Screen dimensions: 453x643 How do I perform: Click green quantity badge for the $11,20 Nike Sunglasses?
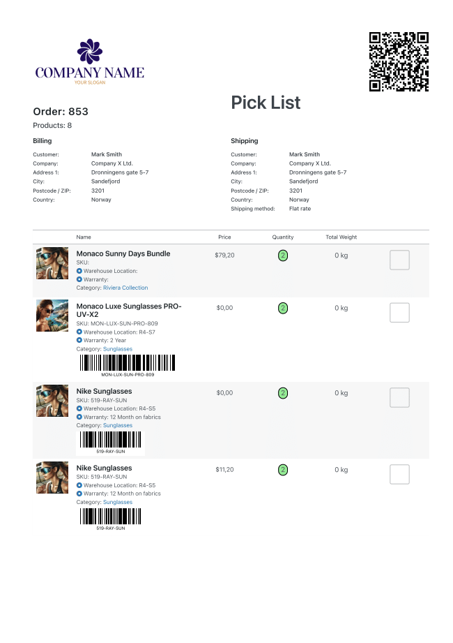[283, 470]
